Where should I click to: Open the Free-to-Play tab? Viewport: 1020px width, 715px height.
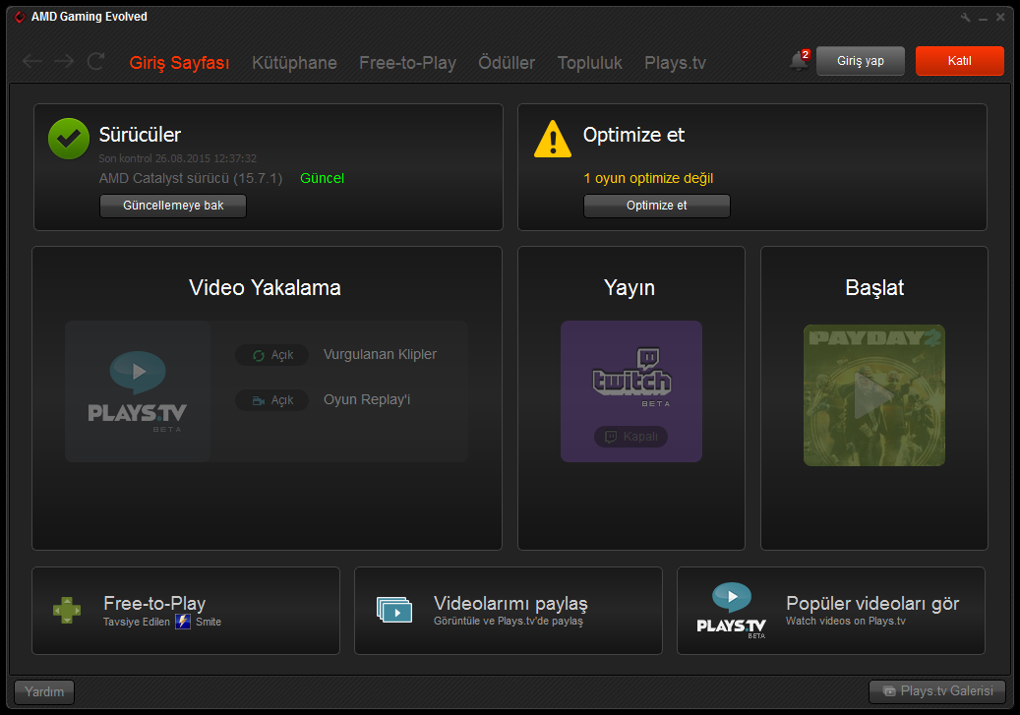[408, 63]
